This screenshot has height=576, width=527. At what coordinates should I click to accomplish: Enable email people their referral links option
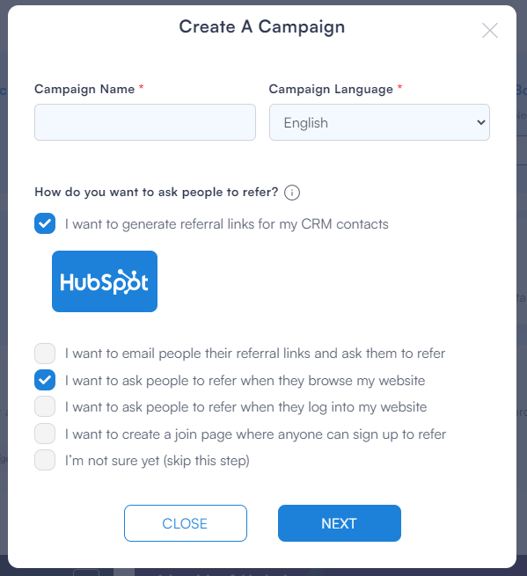tap(45, 354)
